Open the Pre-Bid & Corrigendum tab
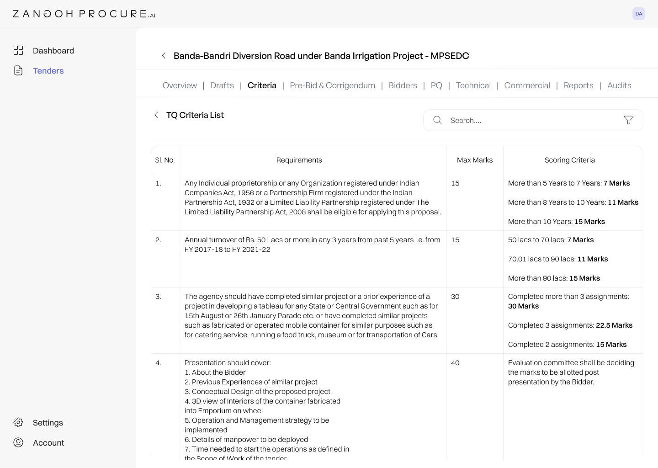This screenshot has width=658, height=468. 332,85
